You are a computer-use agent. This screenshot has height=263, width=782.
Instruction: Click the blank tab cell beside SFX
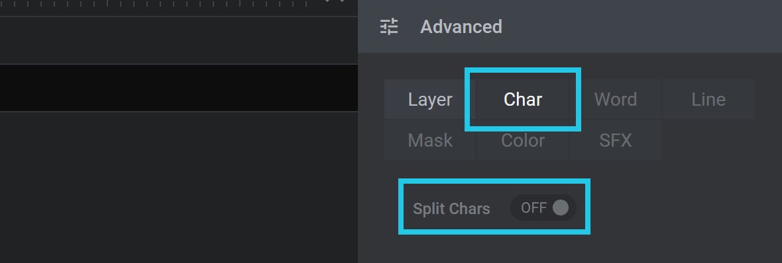[708, 140]
